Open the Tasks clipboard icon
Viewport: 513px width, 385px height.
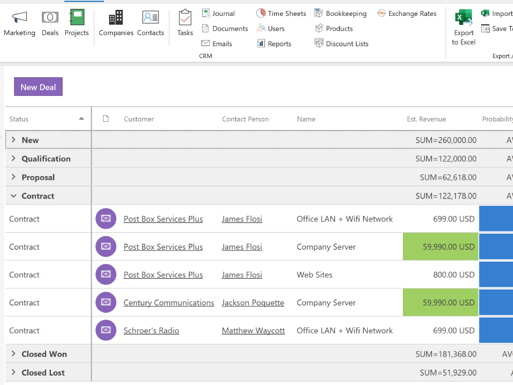[185, 17]
